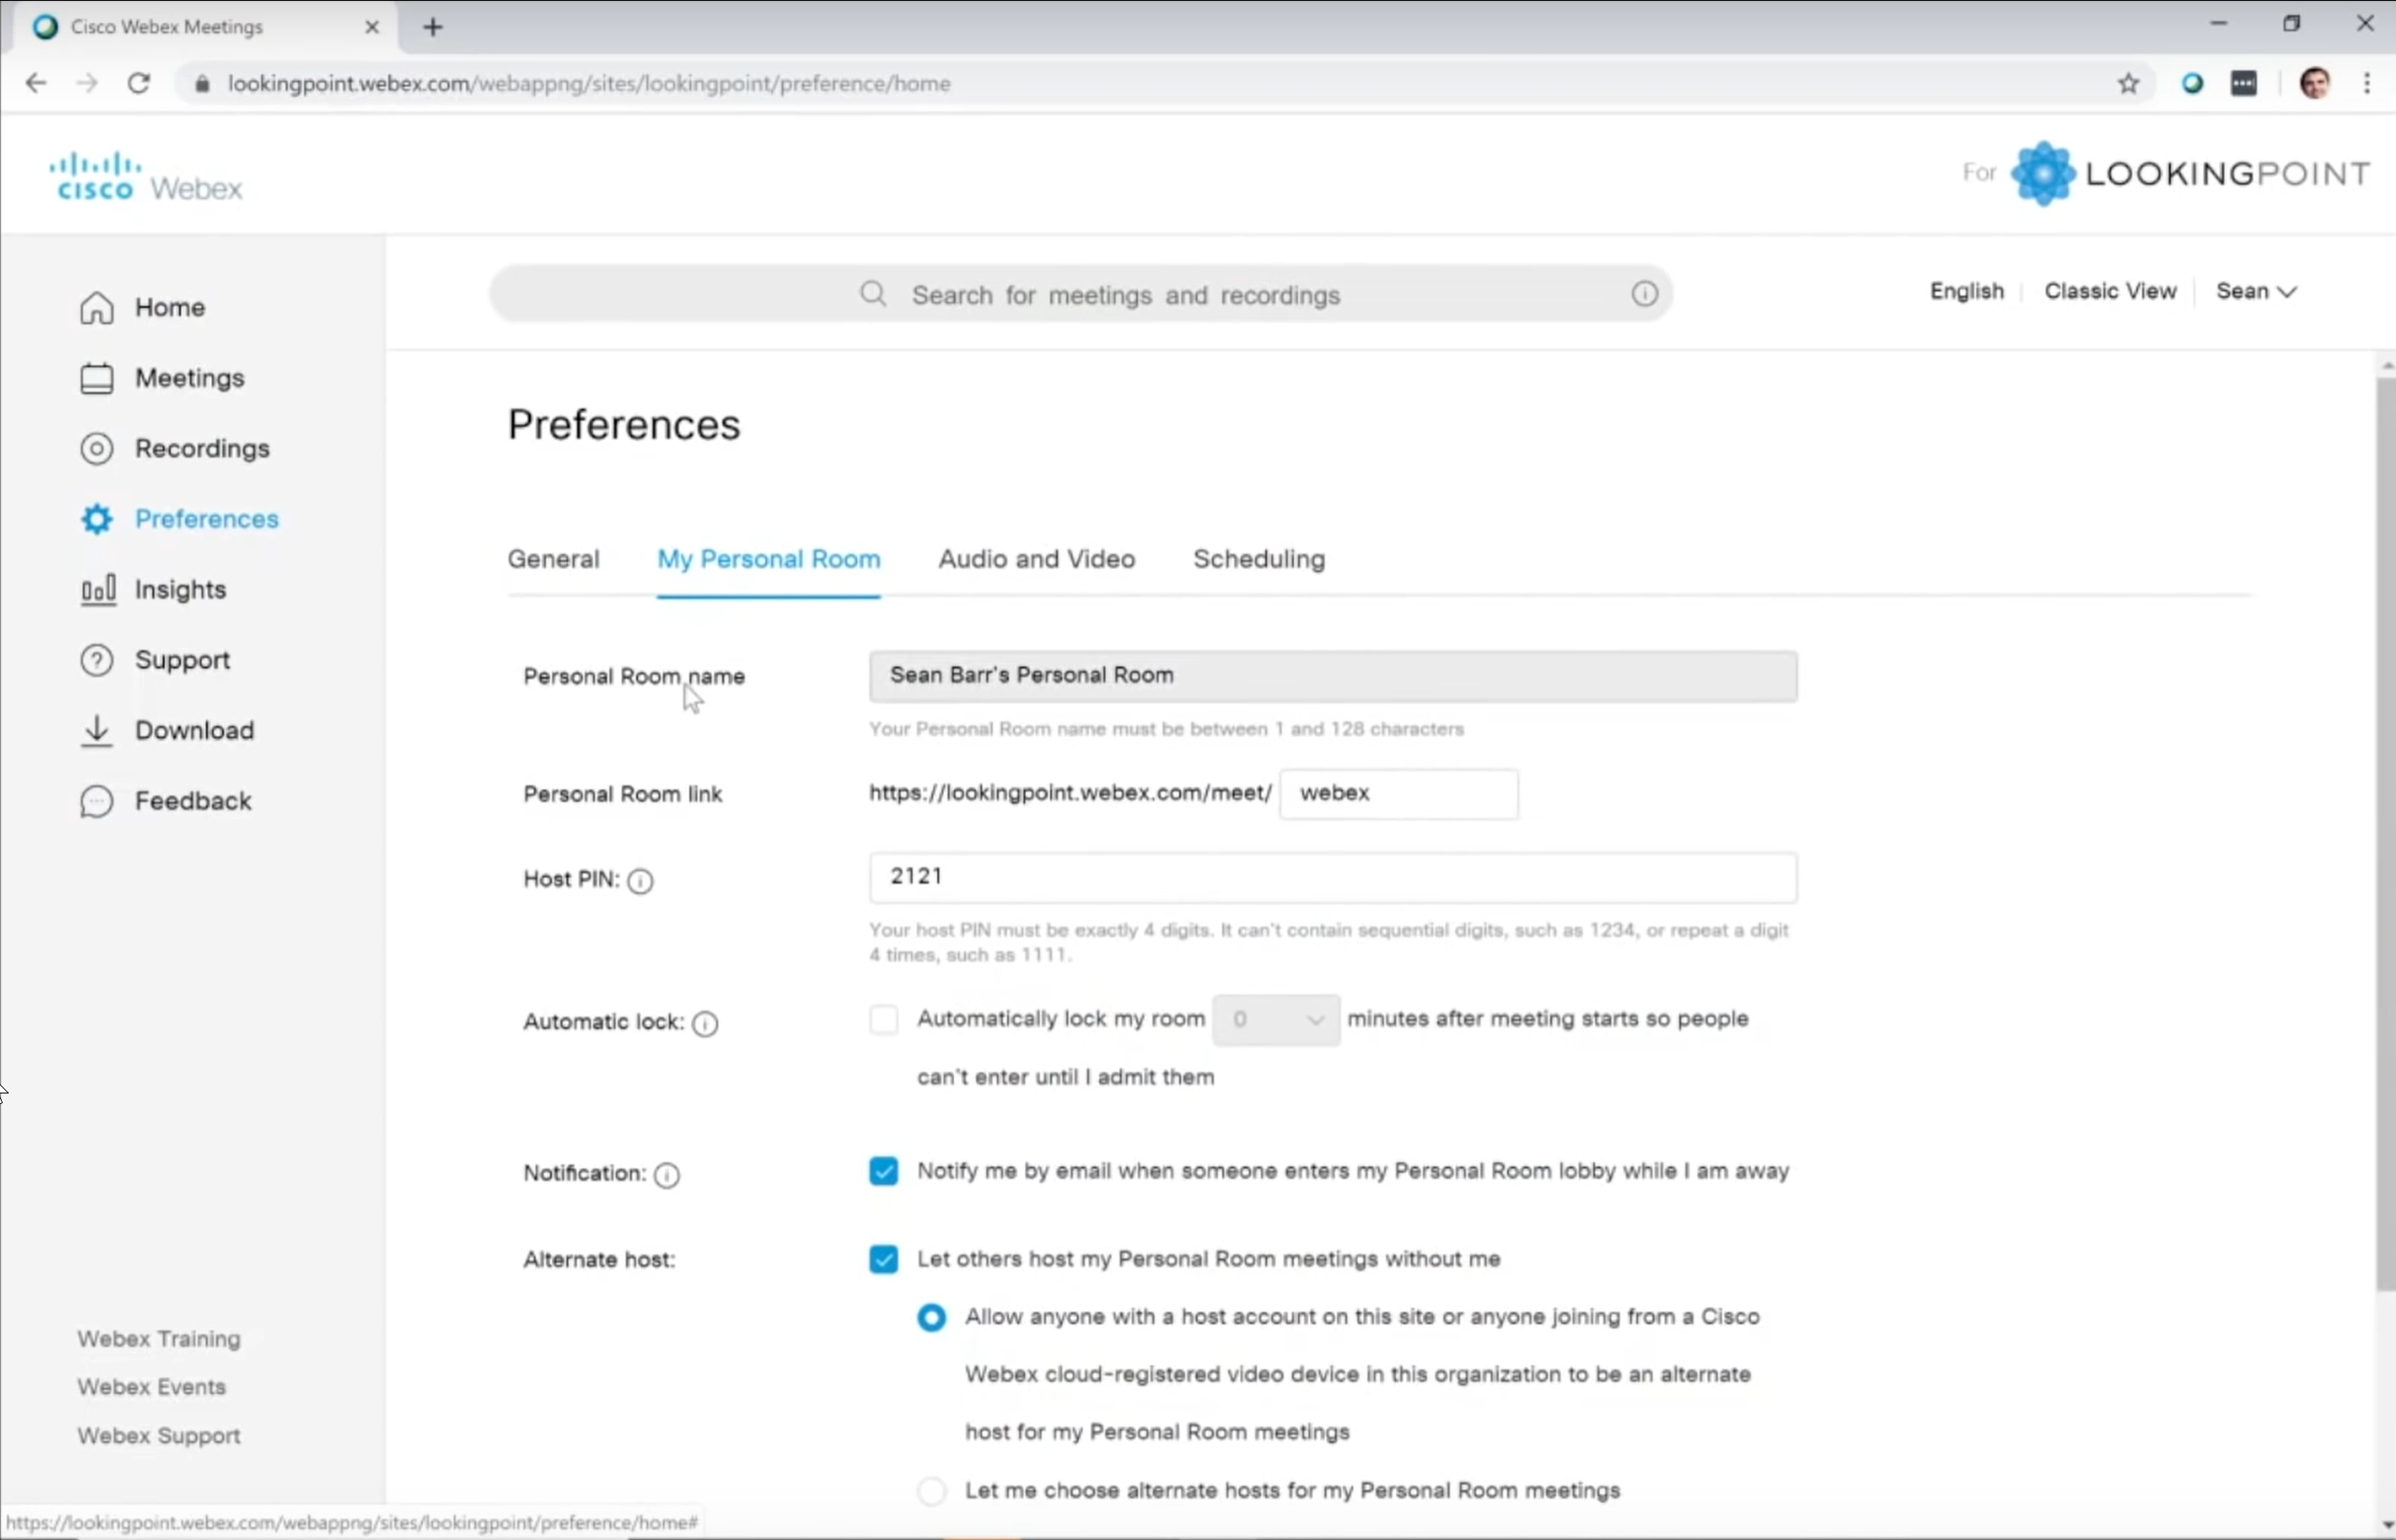This screenshot has height=1540, width=2396.
Task: Switch to the Audio and Video tab
Action: pyautogui.click(x=1036, y=559)
